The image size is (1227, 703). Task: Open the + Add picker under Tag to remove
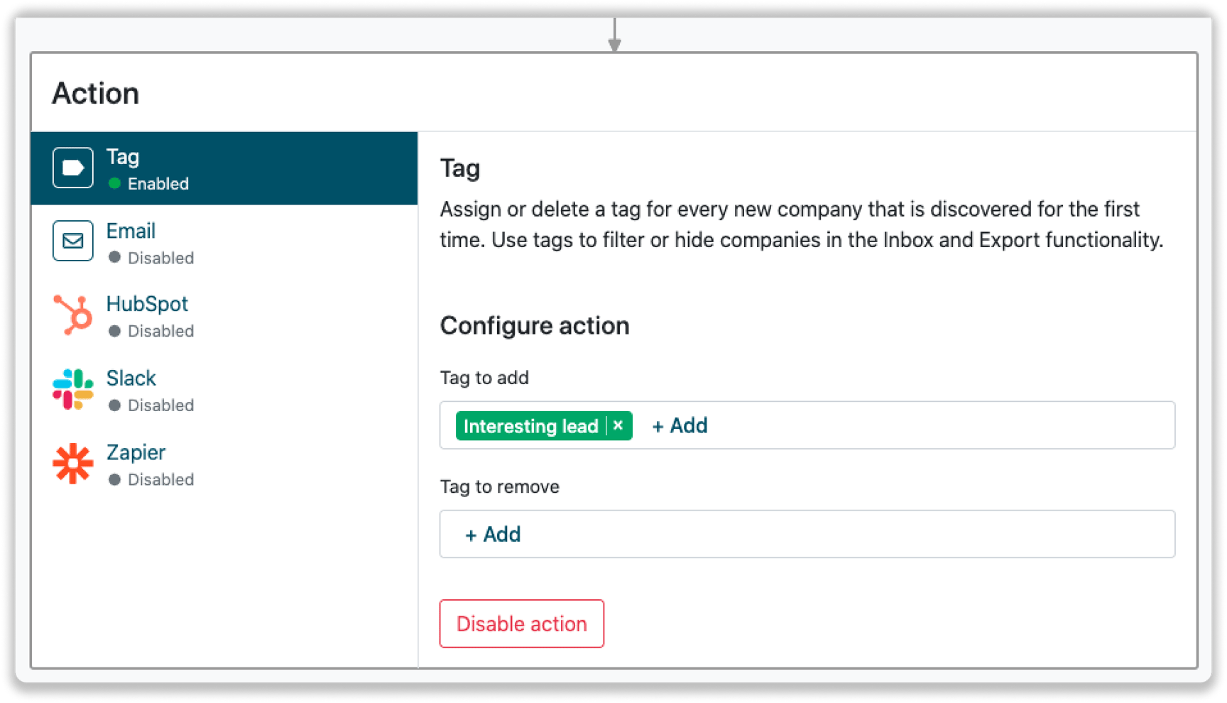click(492, 534)
